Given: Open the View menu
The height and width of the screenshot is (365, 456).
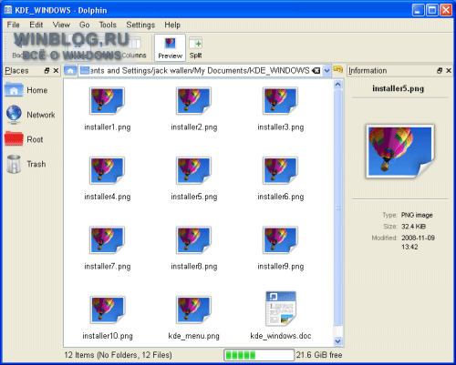Looking at the screenshot, I should 61,25.
